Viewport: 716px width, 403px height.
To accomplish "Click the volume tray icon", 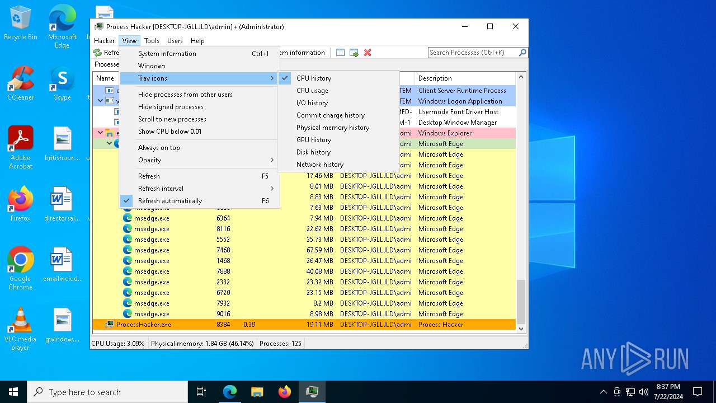I will [644, 392].
